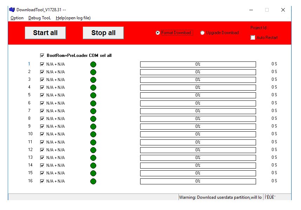The width and height of the screenshot is (301, 210).
Task: Click green status indicator for row 14
Action: pos(93,165)
